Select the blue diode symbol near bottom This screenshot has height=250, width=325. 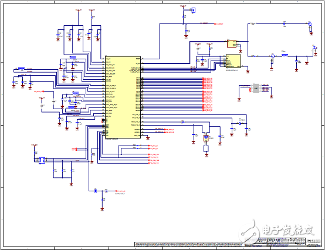click(96, 191)
